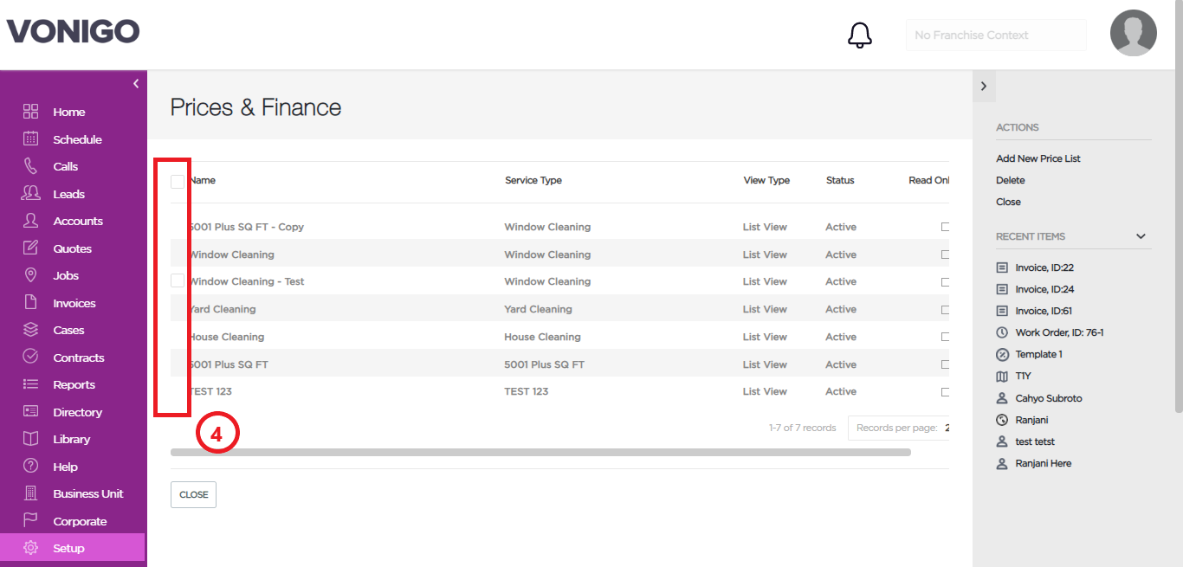Click the Close action in Actions panel
The width and height of the screenshot is (1183, 567).
1008,202
